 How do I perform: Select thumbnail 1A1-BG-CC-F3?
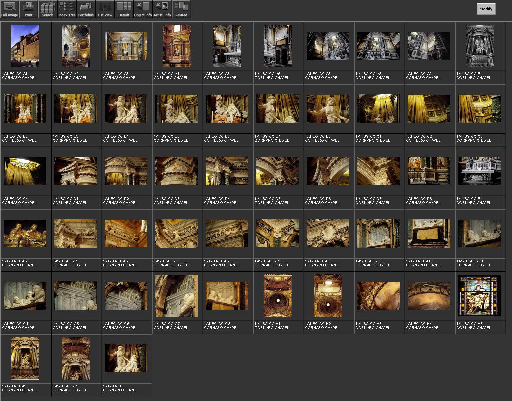pyautogui.click(x=177, y=233)
